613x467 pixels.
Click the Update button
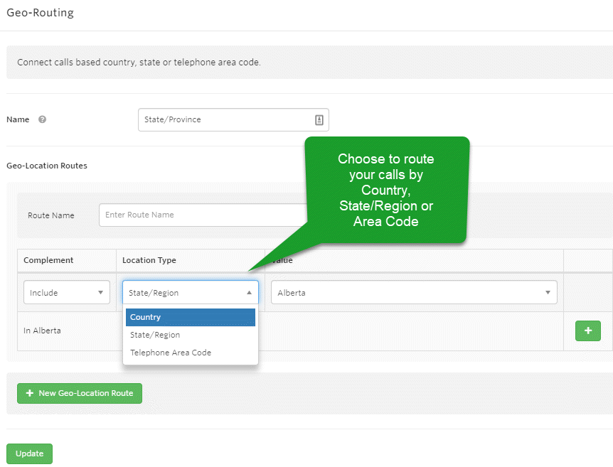(x=29, y=453)
